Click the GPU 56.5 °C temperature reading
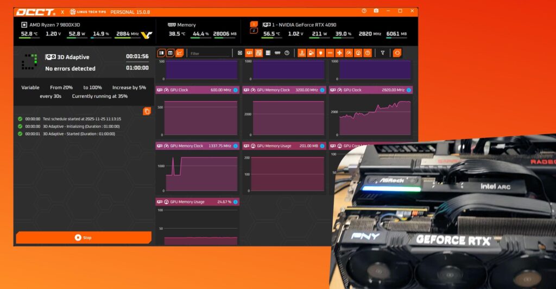The width and height of the screenshot is (556, 289). coord(271,34)
